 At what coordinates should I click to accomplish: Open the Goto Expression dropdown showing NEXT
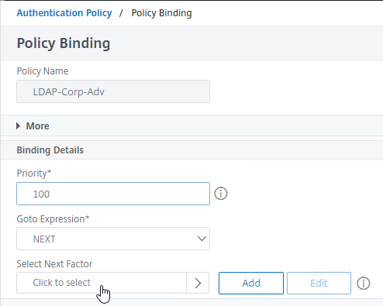(x=113, y=239)
